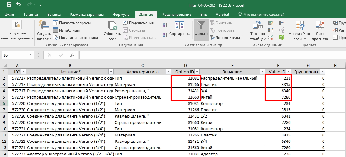Click the Save icon in quick access toolbar
The image size is (346, 157).
pos(9,5)
